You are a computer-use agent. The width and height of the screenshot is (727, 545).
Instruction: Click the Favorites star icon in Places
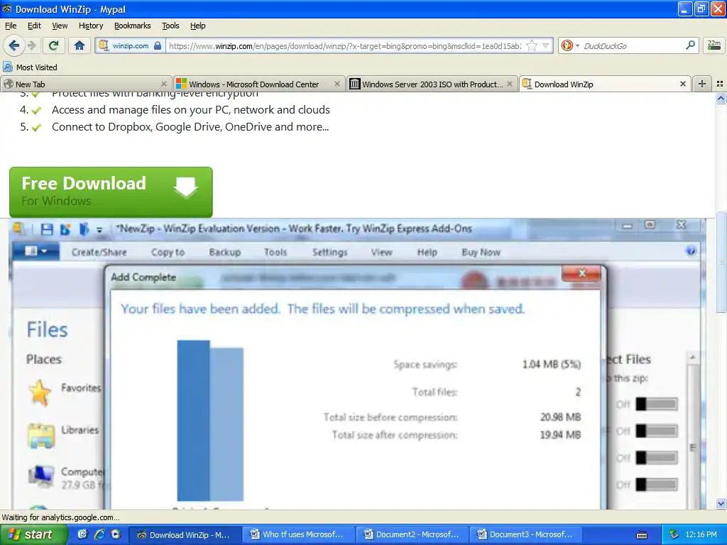point(40,392)
